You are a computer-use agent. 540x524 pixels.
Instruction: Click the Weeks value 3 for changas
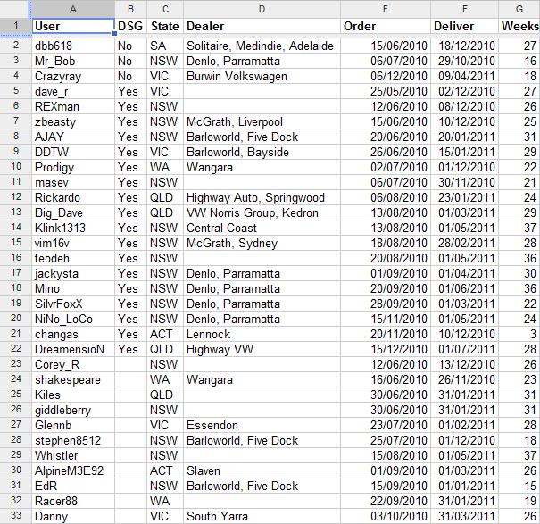coord(519,334)
